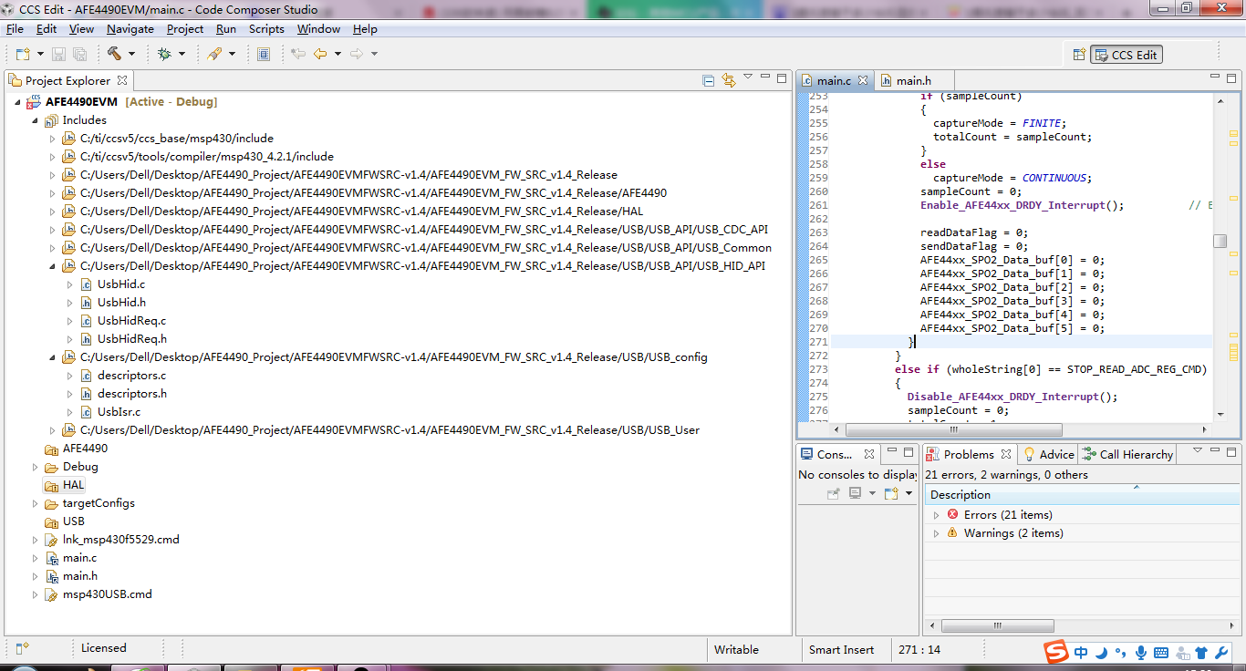The height and width of the screenshot is (671, 1246).
Task: Close the Console view tab
Action: point(869,454)
